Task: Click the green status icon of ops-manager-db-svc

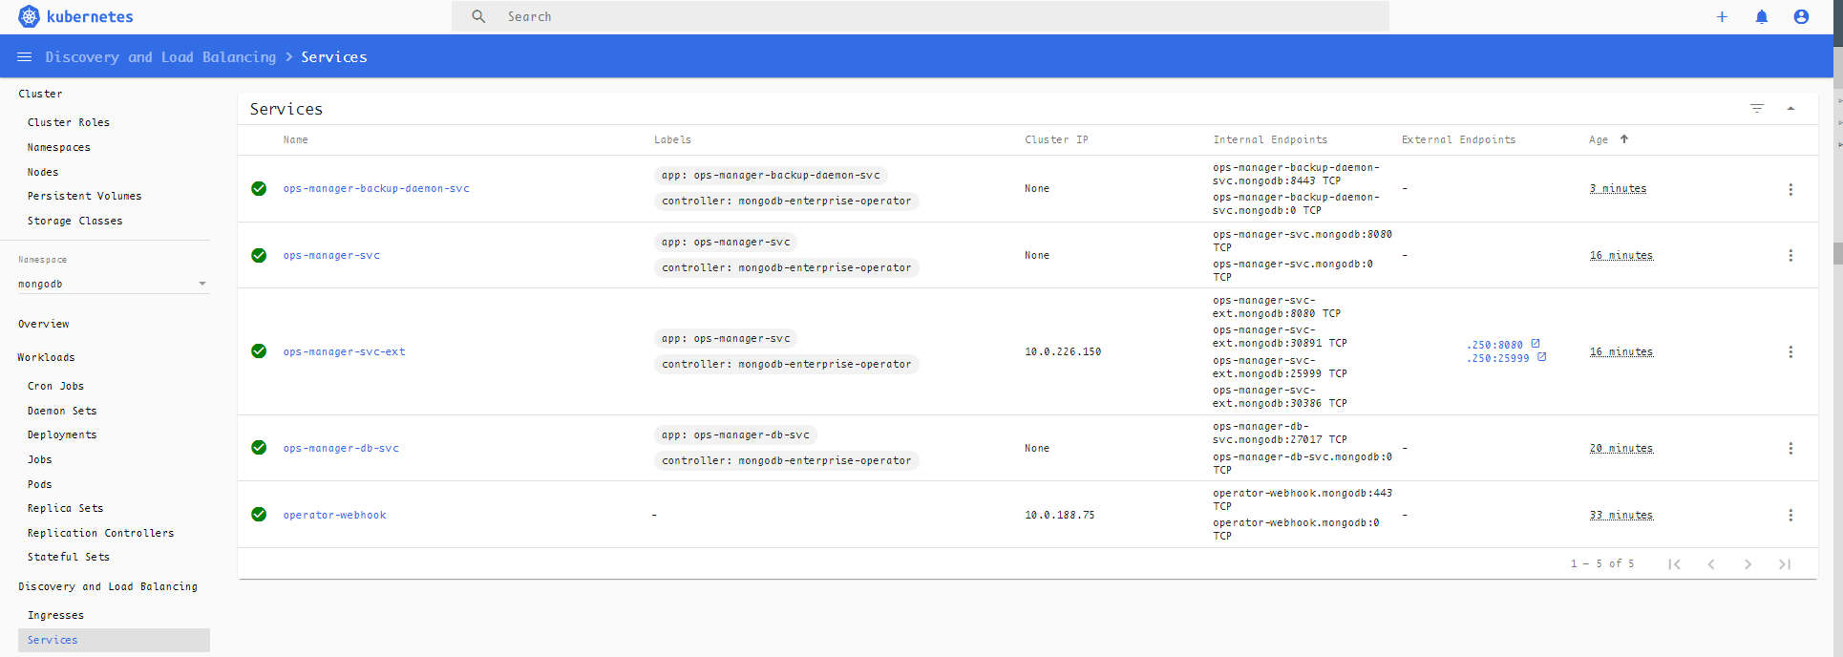Action: [x=259, y=448]
